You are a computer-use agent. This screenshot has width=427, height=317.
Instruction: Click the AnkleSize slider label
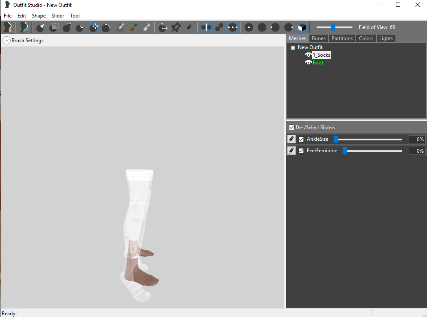[x=317, y=139]
